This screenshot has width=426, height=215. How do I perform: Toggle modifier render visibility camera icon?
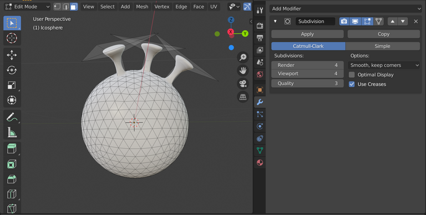344,21
